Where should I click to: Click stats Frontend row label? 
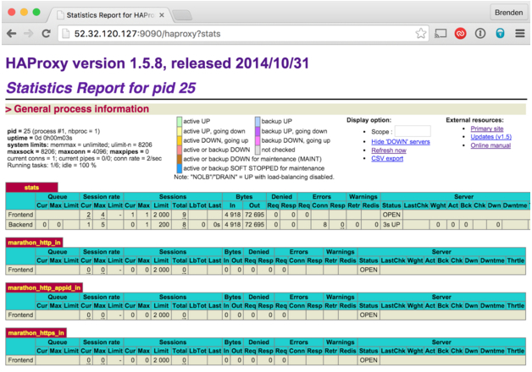(20, 215)
